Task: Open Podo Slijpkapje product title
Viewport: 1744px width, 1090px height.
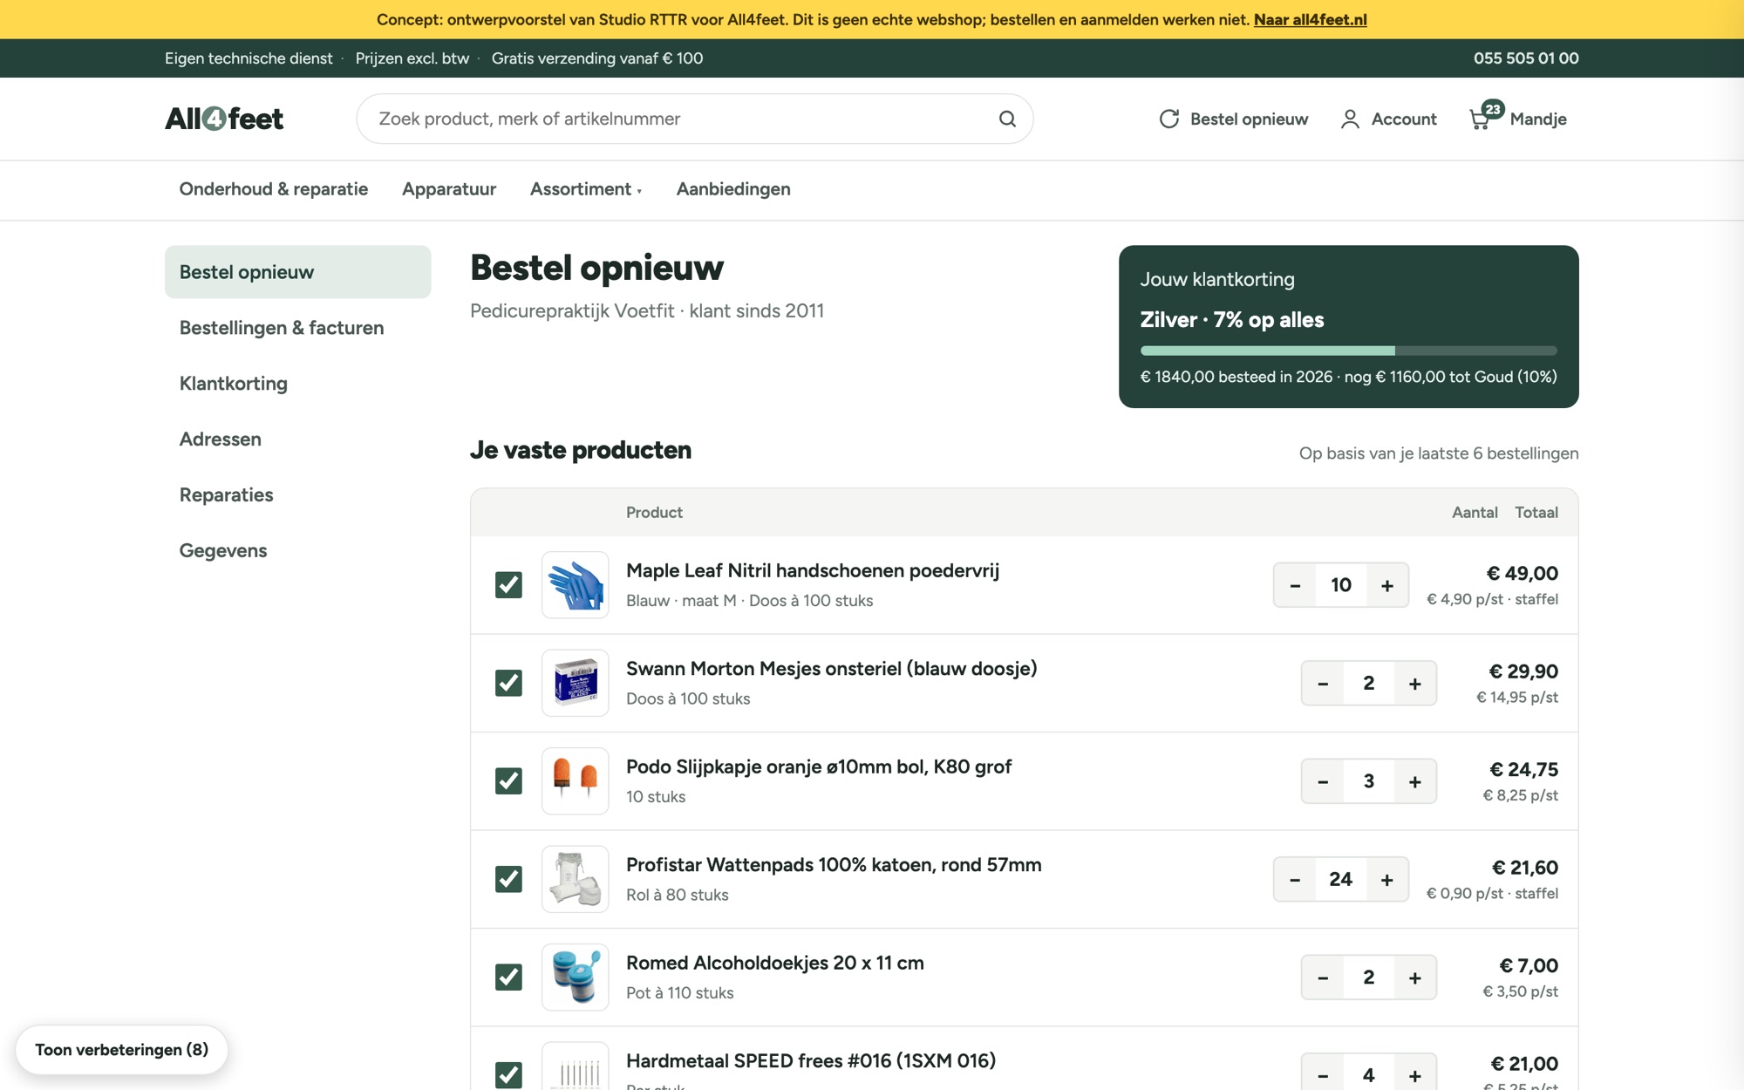Action: pos(819,766)
